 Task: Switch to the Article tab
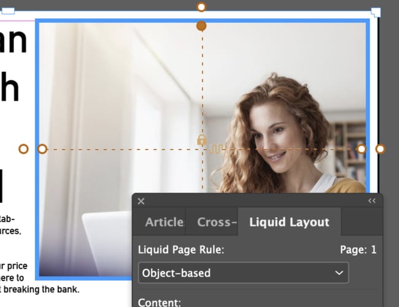164,222
